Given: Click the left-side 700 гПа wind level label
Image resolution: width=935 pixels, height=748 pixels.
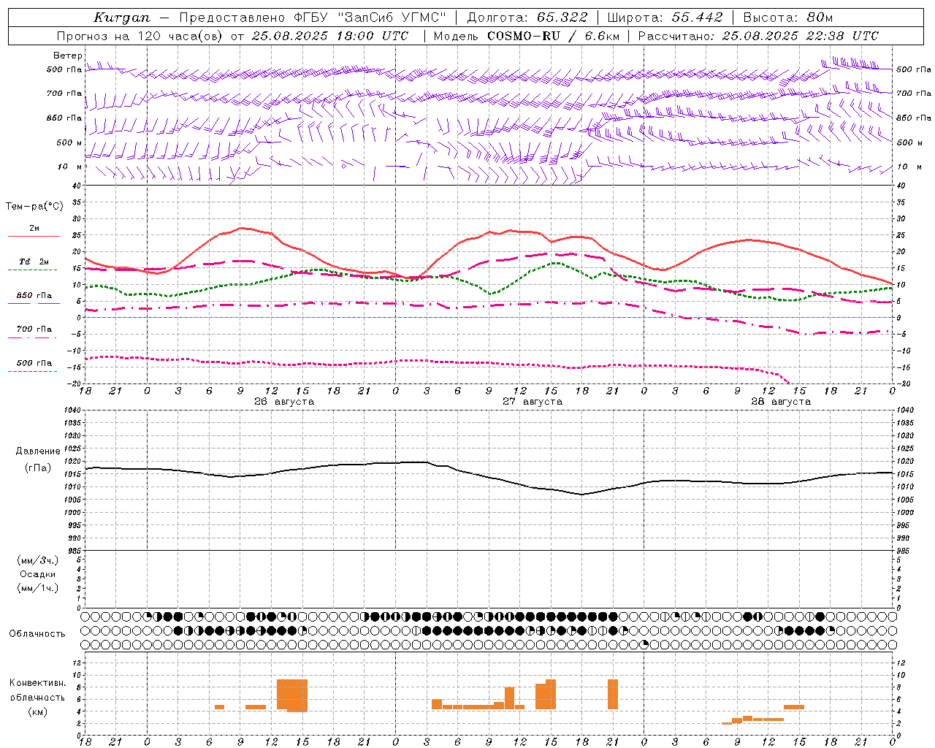Looking at the screenshot, I should click(64, 93).
